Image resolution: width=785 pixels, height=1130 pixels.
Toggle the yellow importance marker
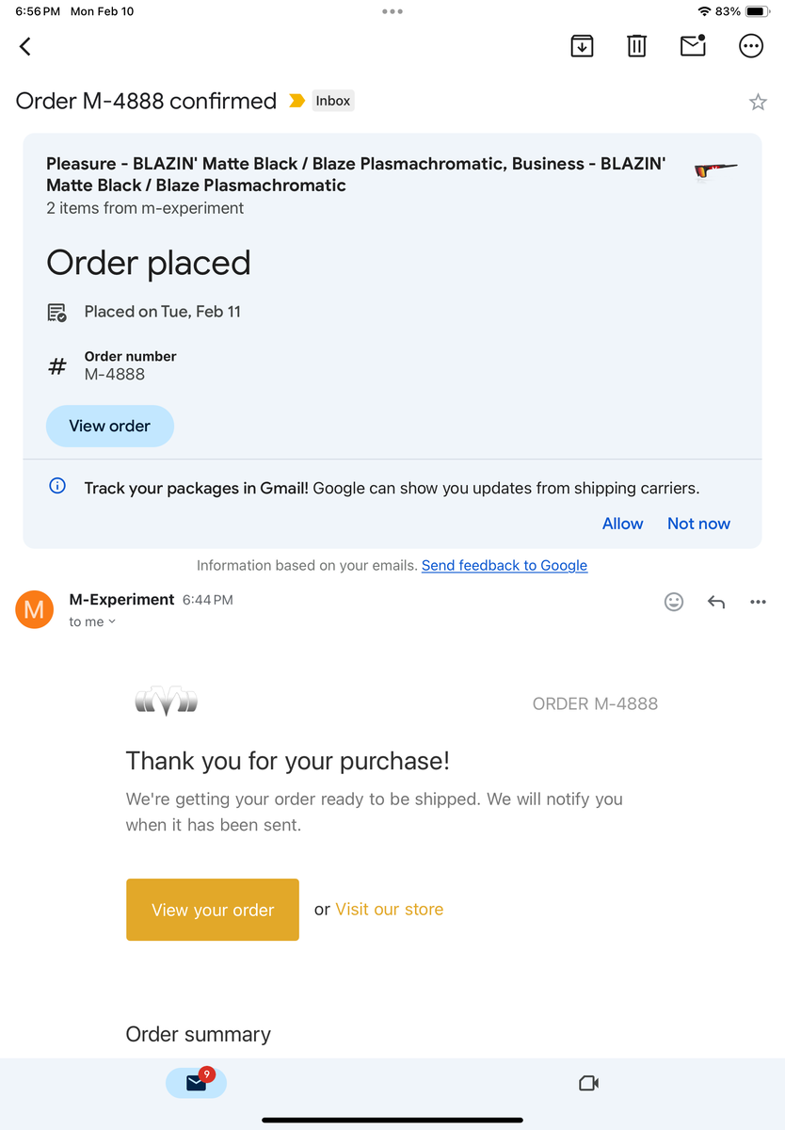(x=296, y=102)
